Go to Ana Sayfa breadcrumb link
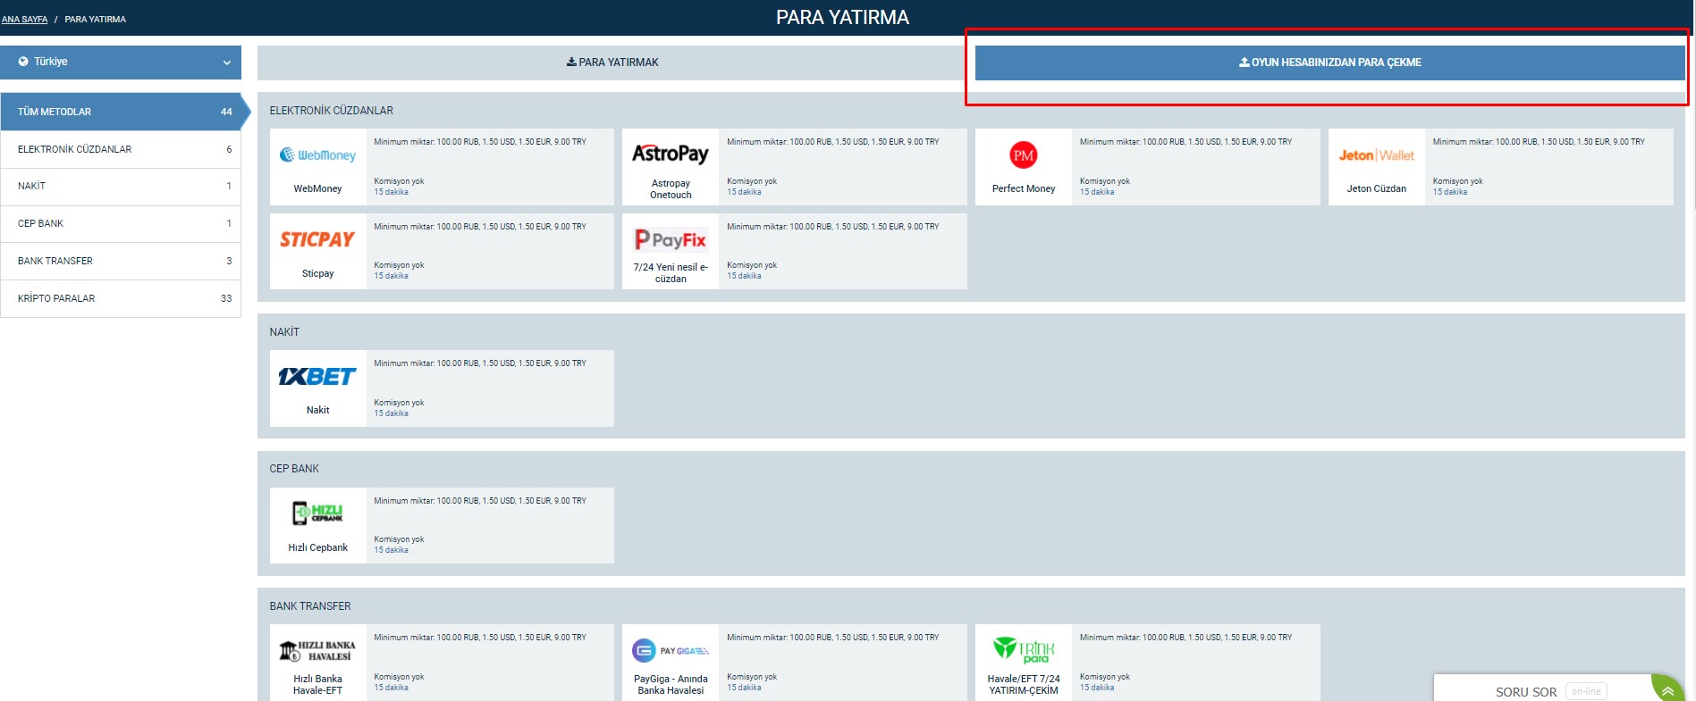 click(24, 19)
